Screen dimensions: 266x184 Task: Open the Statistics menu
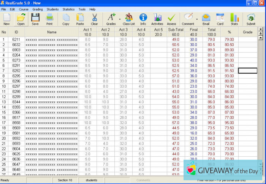(68, 9)
